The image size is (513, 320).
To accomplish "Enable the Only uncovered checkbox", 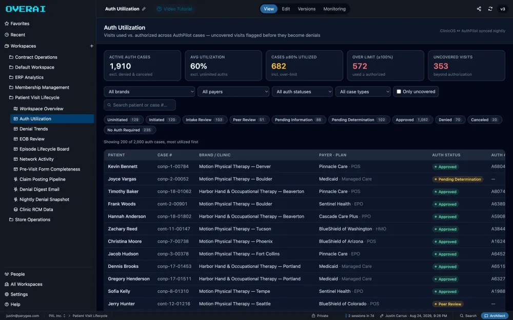I will [399, 92].
